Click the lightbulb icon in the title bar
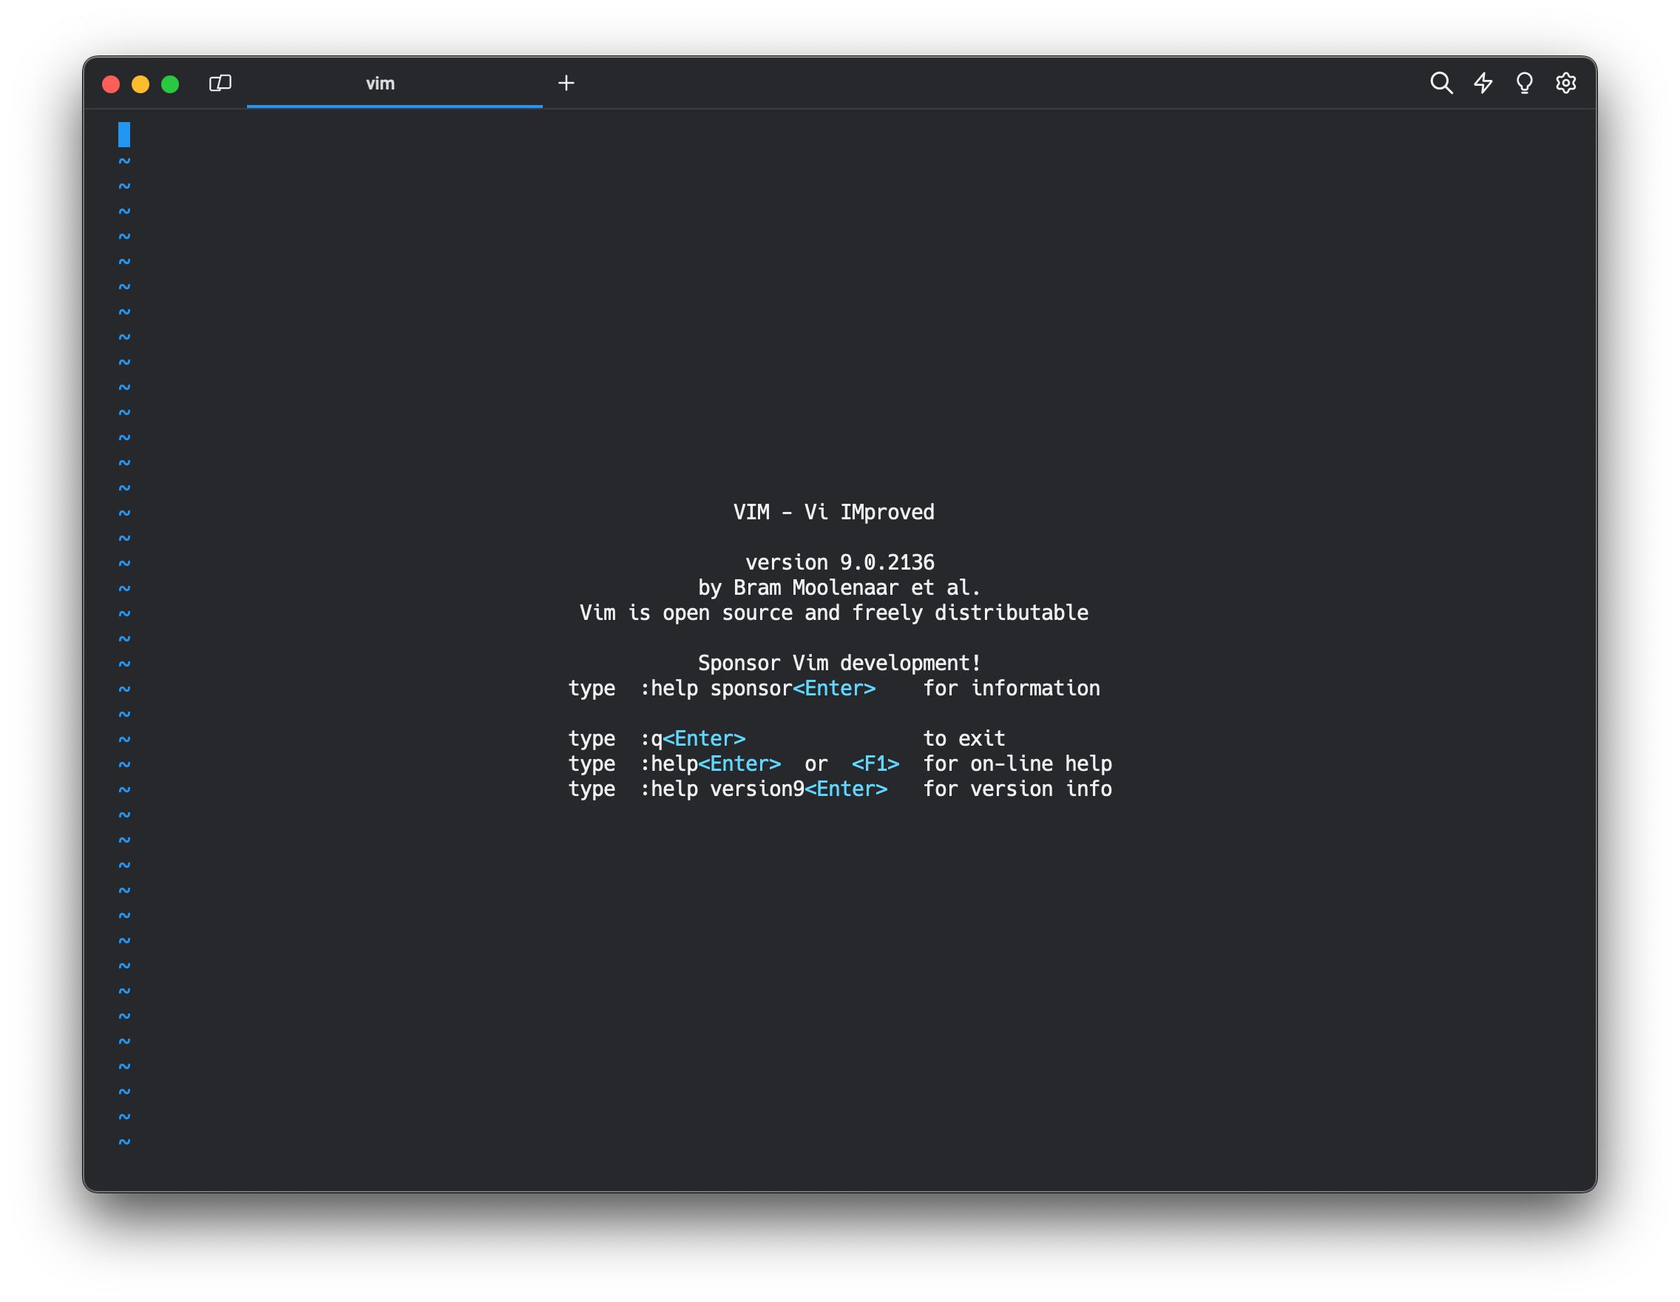Image resolution: width=1680 pixels, height=1302 pixels. click(1524, 83)
